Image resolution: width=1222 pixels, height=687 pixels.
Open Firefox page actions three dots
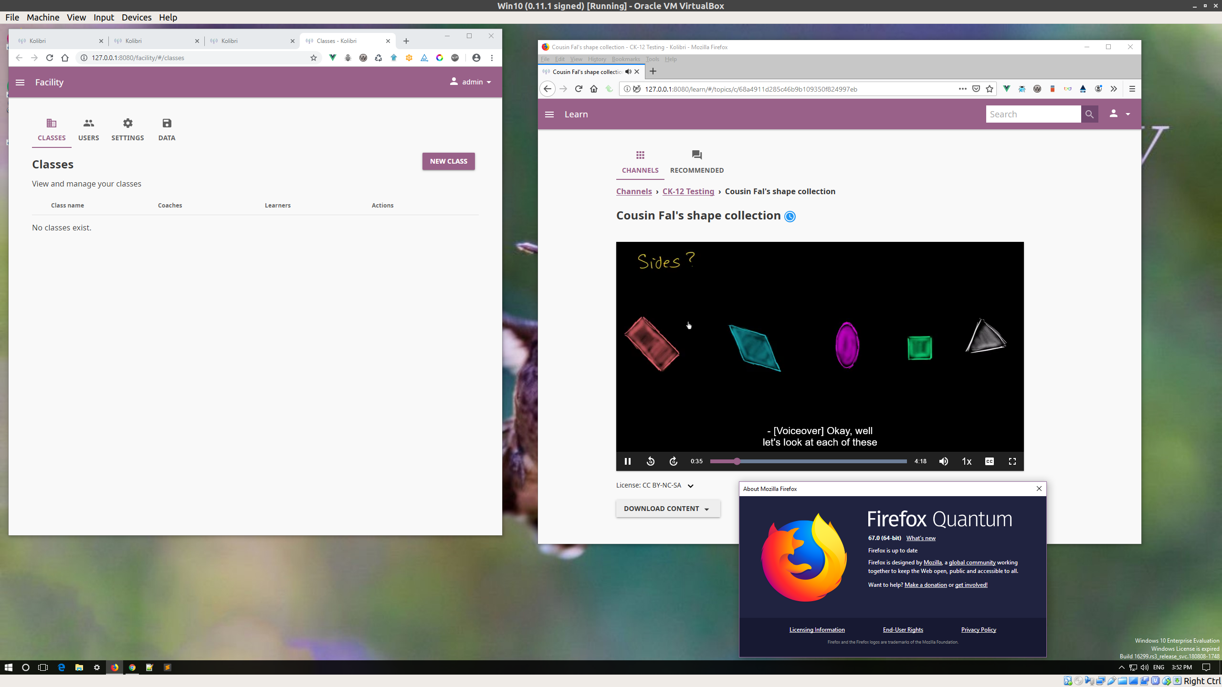962,89
